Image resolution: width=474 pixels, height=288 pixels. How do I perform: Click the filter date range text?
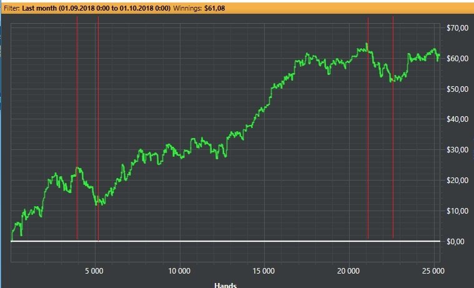coord(96,8)
